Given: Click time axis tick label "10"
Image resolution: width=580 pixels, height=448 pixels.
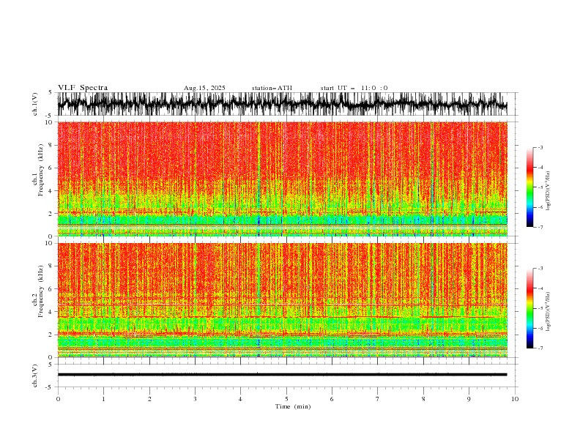Looking at the screenshot, I should click(515, 399).
